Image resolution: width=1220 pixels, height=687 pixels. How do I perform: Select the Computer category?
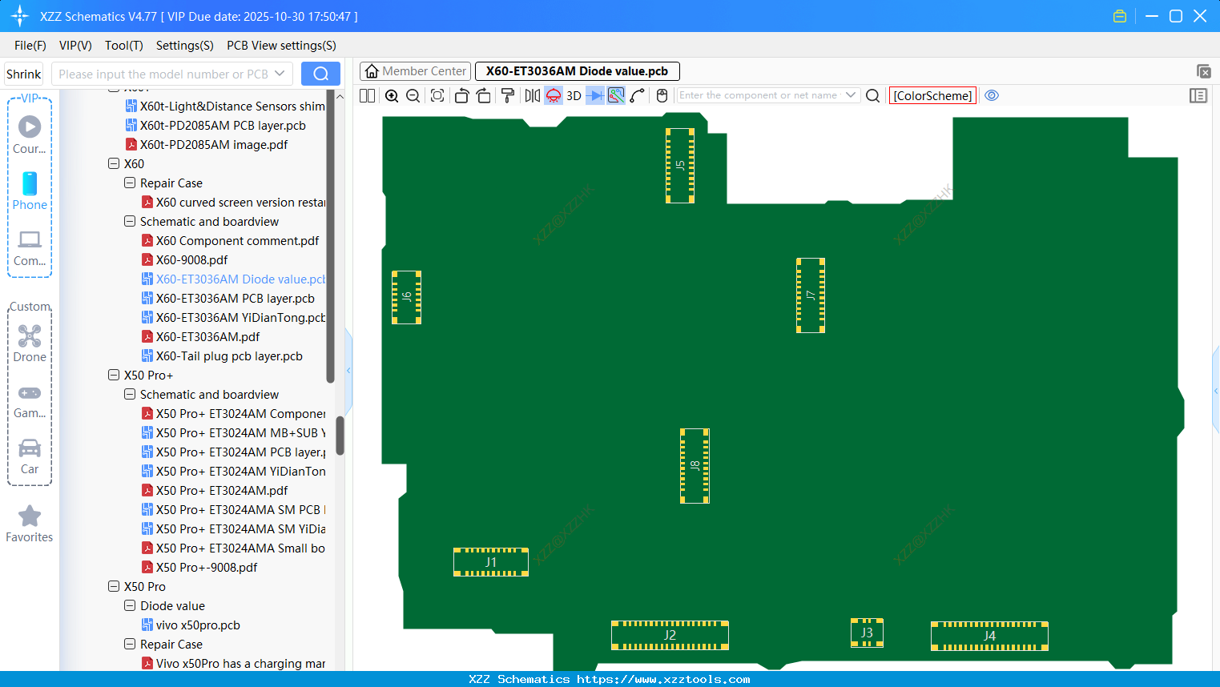click(x=30, y=247)
